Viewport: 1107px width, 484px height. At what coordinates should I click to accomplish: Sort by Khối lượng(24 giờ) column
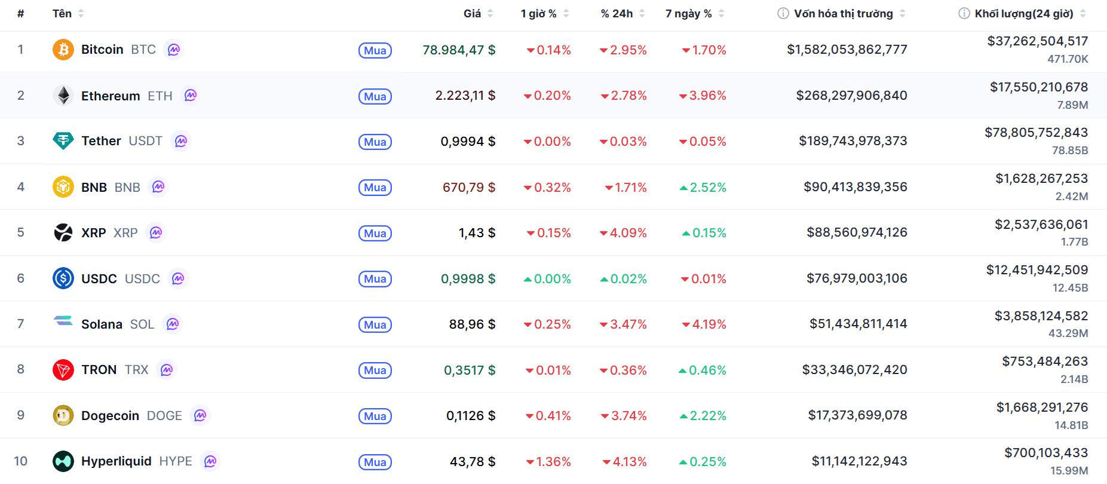click(1031, 13)
